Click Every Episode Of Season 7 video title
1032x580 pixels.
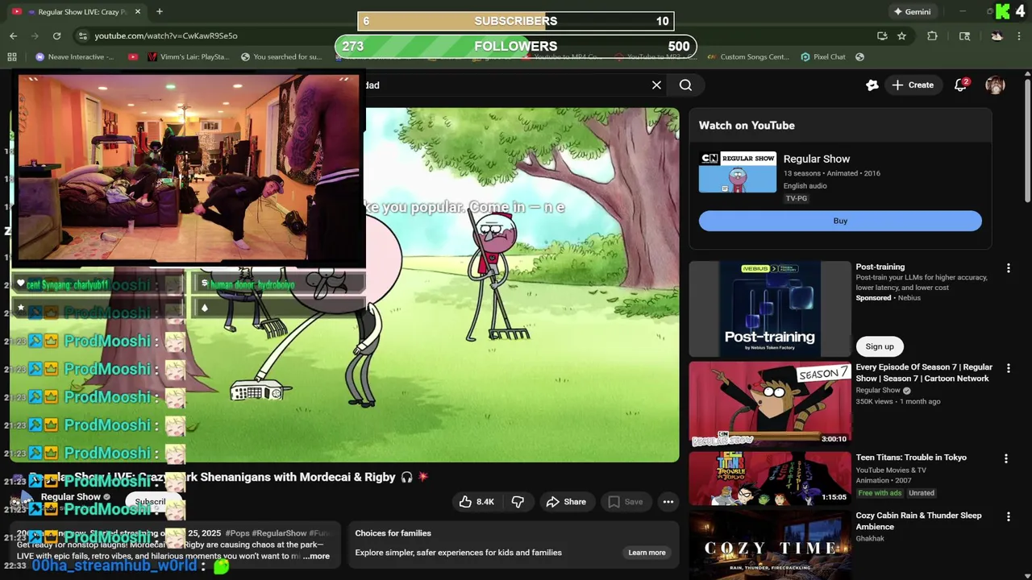coord(924,373)
